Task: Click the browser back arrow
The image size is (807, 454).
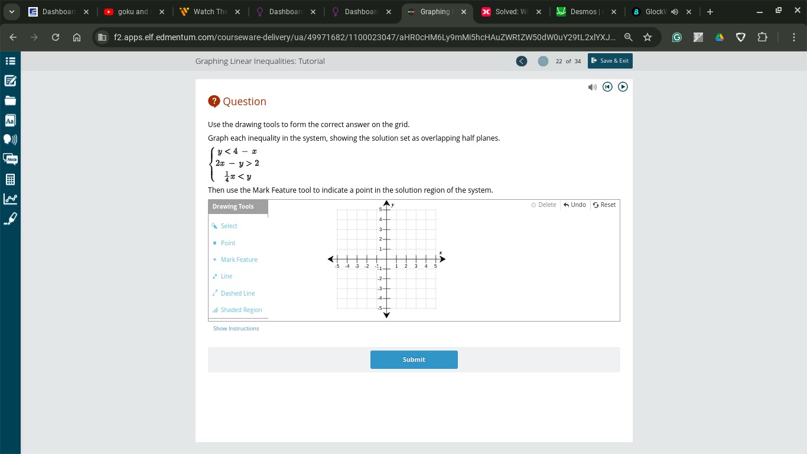Action: click(13, 37)
